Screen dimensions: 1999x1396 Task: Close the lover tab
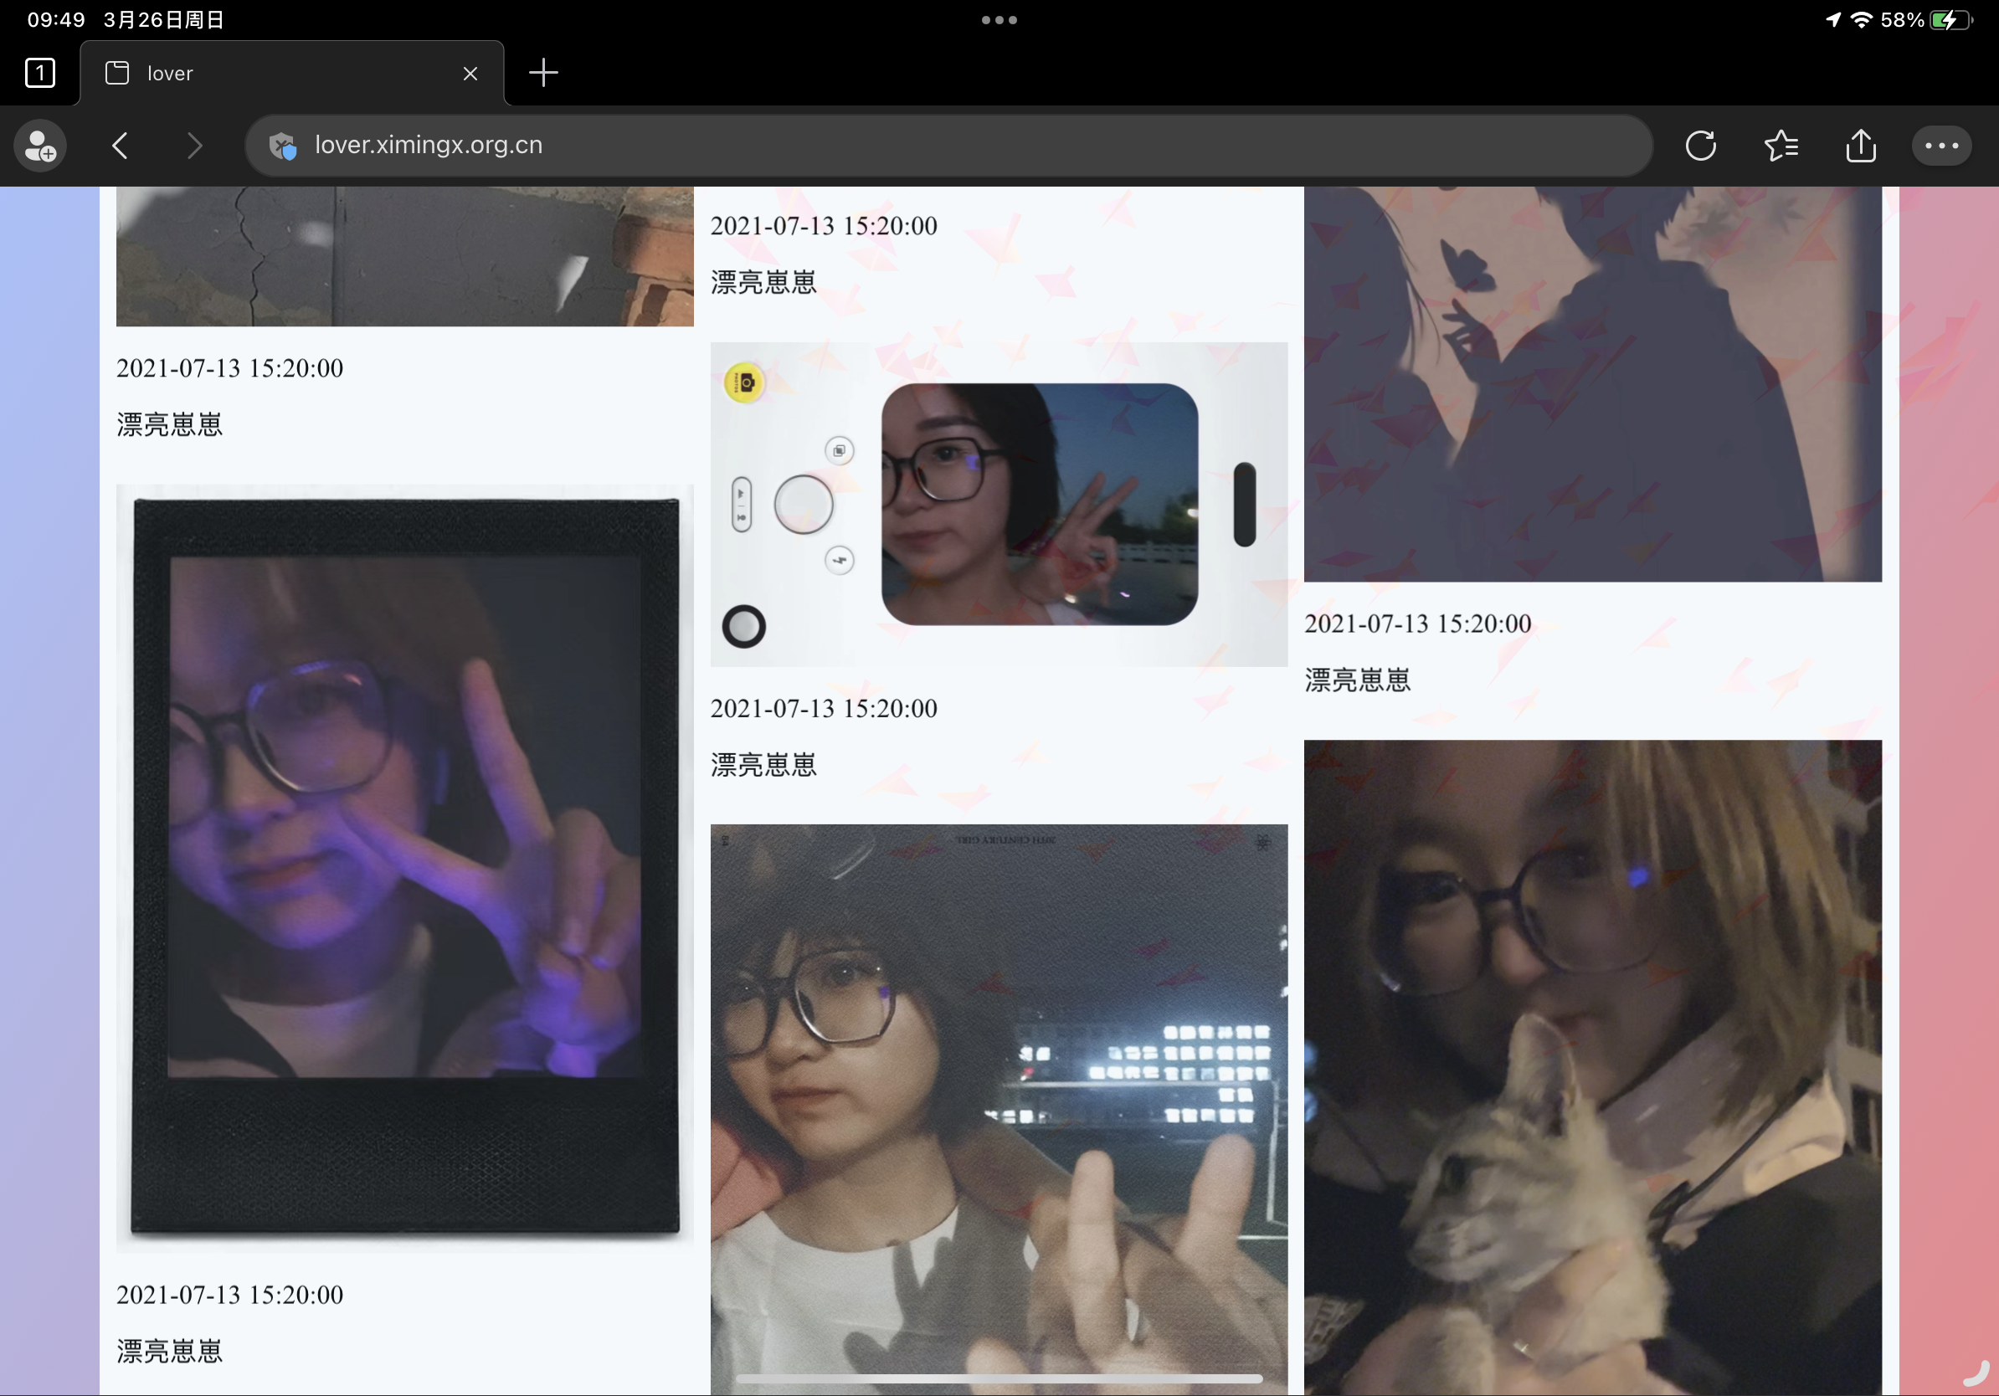point(470,73)
